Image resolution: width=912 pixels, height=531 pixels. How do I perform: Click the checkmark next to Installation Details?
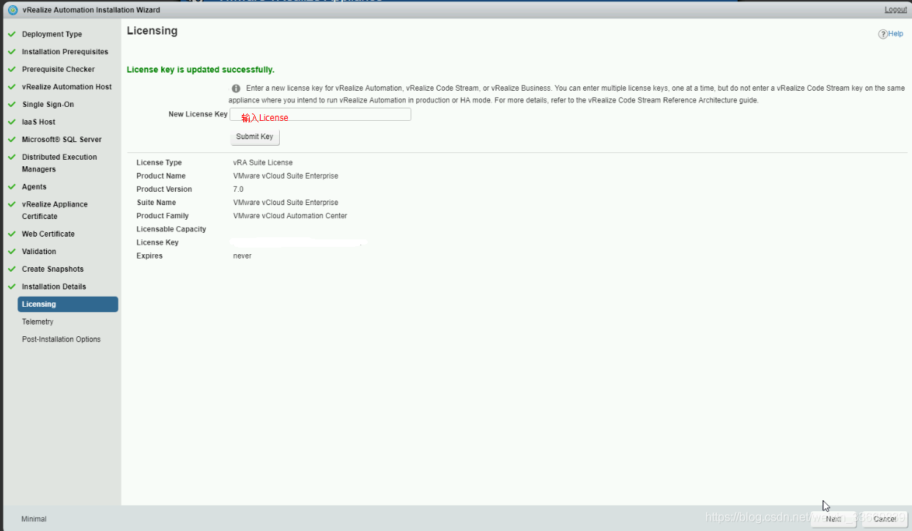(12, 287)
